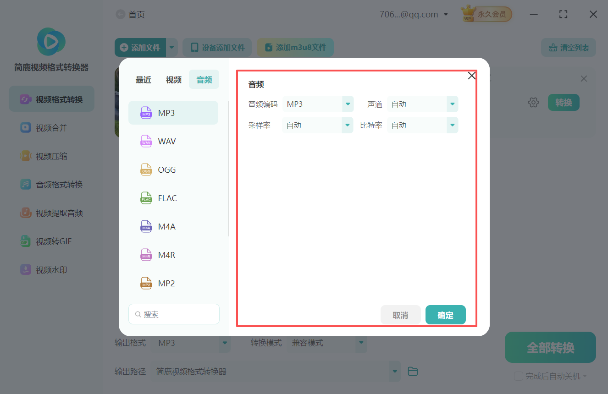Click the 搜索 search field
The width and height of the screenshot is (608, 394).
point(174,314)
